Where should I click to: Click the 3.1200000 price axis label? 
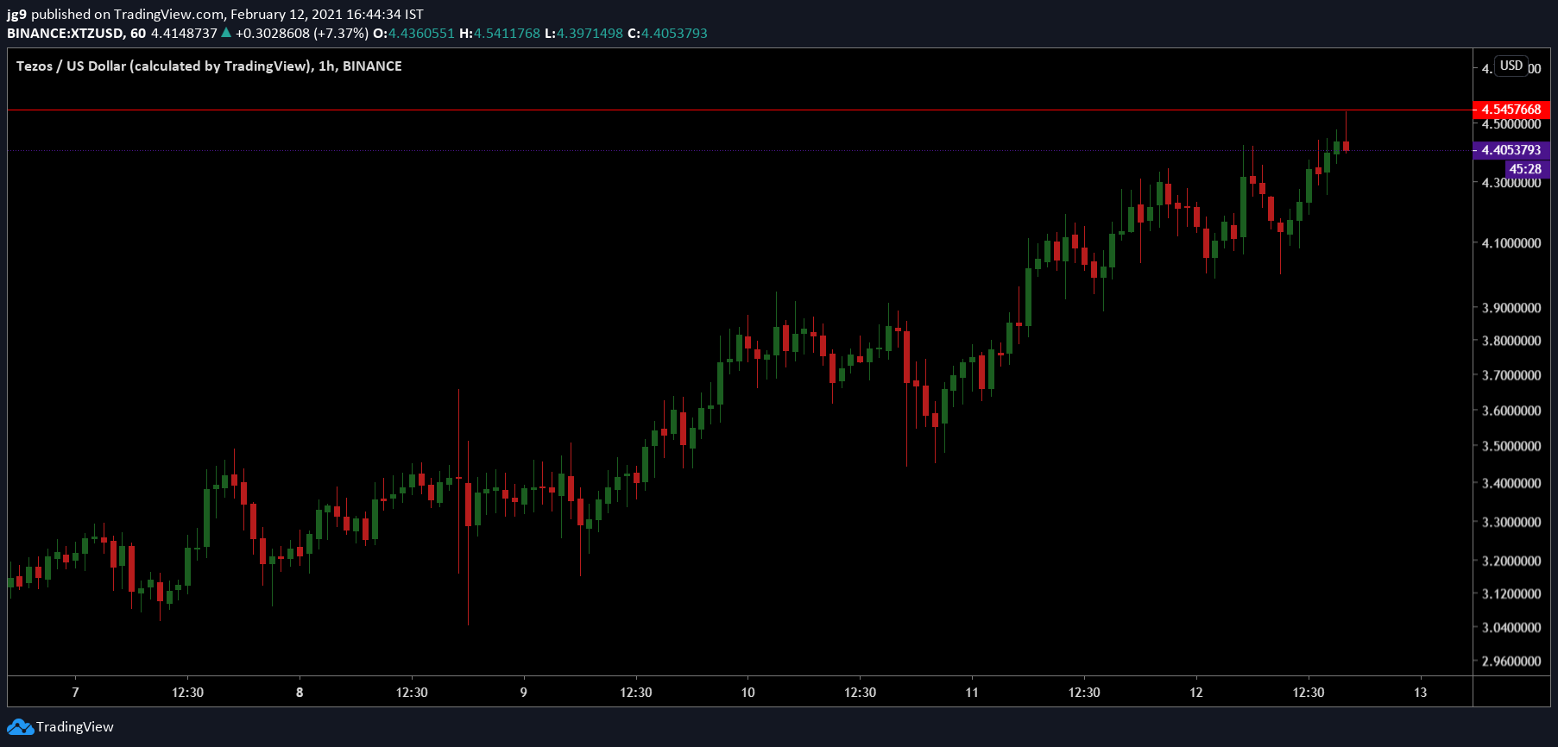click(1511, 593)
